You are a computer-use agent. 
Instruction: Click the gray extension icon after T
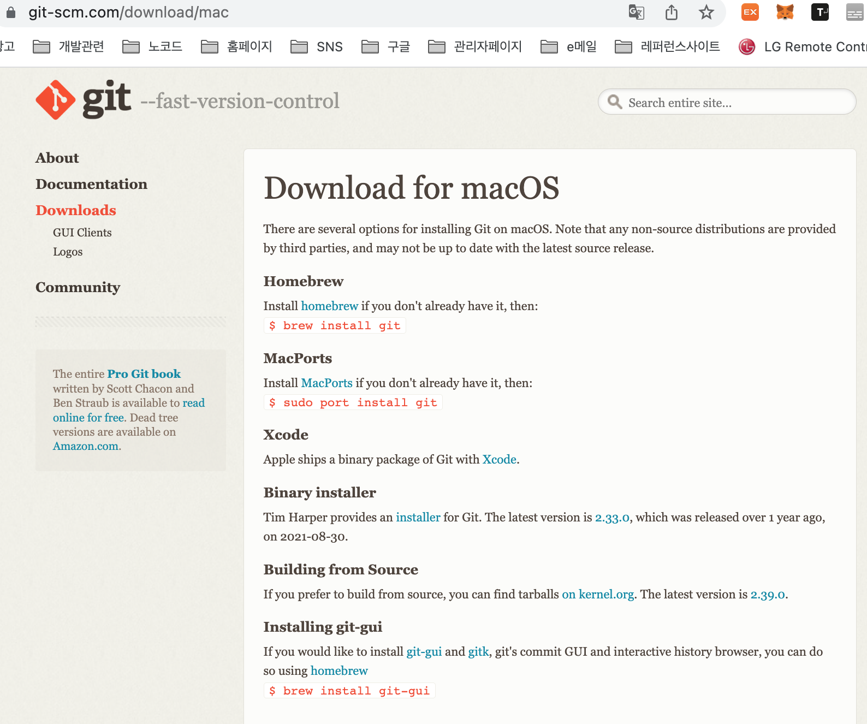(855, 12)
